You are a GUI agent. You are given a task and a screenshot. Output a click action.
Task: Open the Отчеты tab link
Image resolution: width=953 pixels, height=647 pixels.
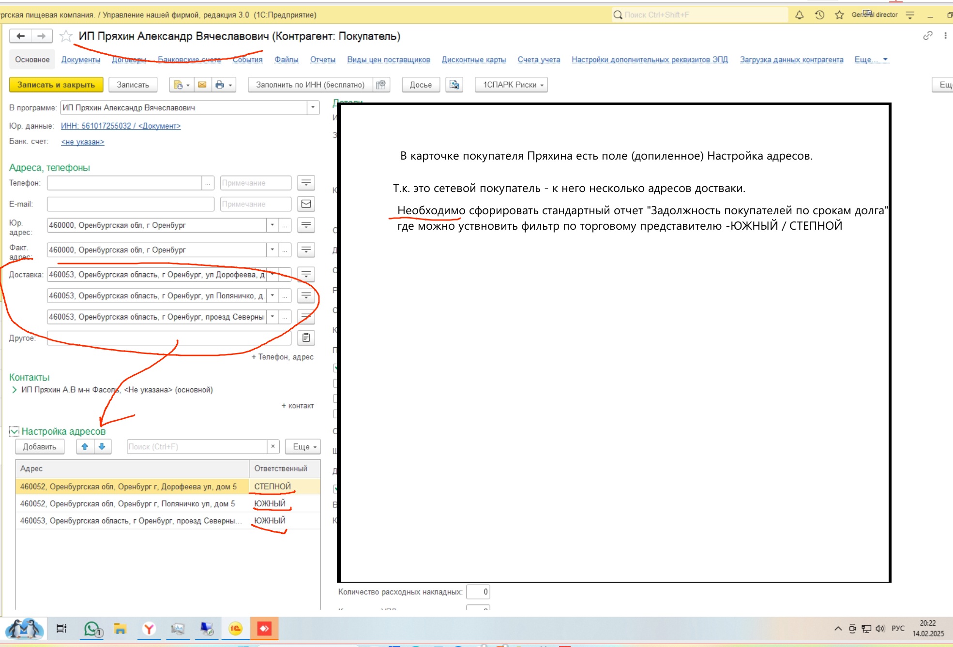click(322, 59)
